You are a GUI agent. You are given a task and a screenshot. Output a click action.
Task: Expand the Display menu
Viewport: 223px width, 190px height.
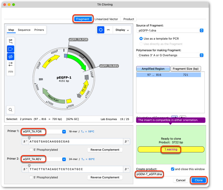click(122, 30)
